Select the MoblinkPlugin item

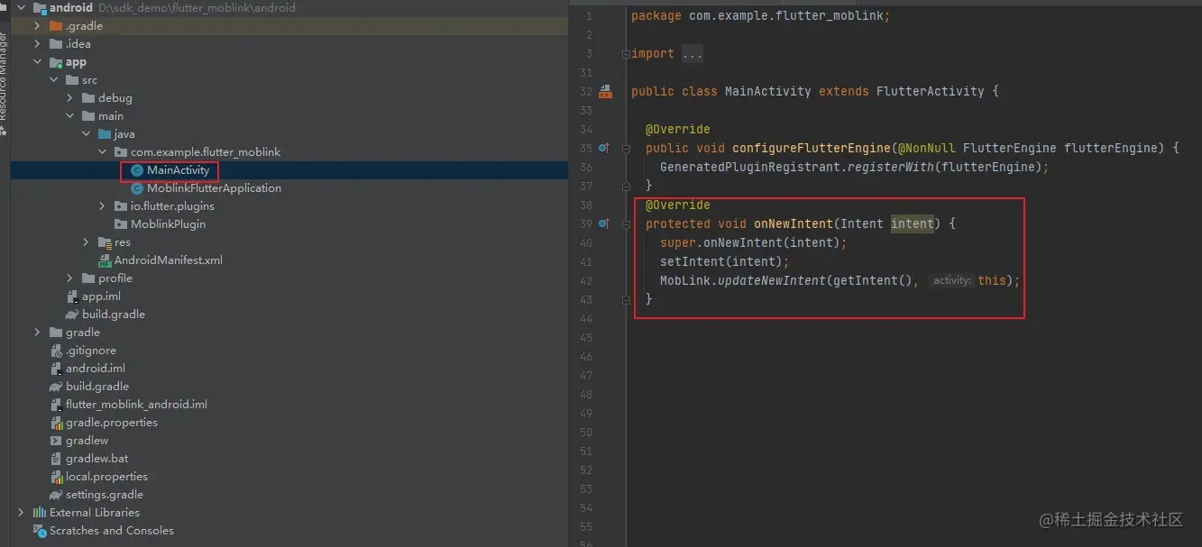[x=168, y=224]
